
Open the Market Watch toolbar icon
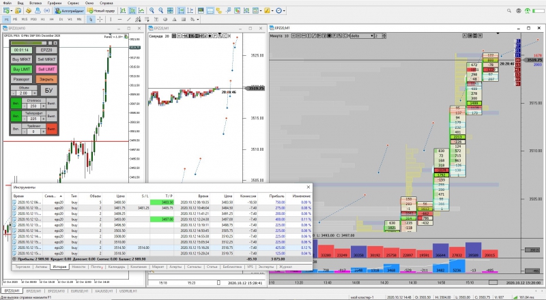pyautogui.click(x=201, y=11)
